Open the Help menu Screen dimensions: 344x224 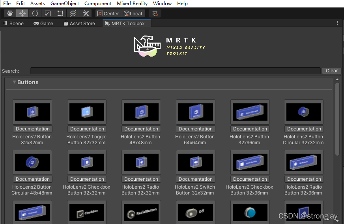click(x=182, y=4)
